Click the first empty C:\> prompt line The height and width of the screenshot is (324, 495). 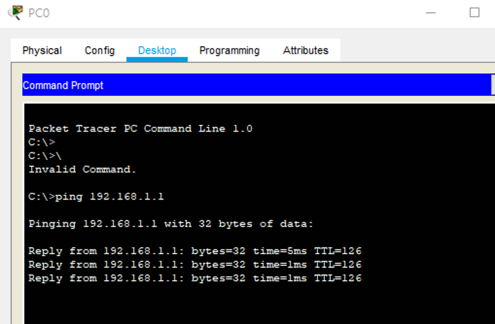[x=42, y=143]
